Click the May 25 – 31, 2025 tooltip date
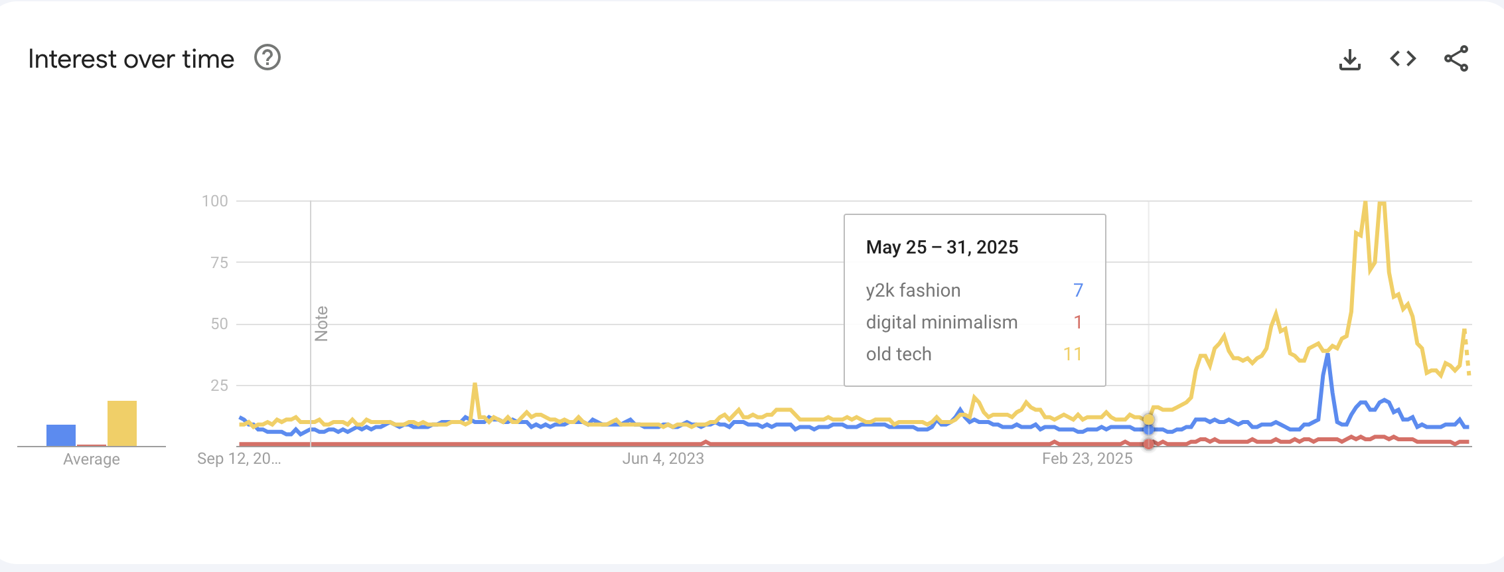The image size is (1504, 572). click(x=942, y=247)
